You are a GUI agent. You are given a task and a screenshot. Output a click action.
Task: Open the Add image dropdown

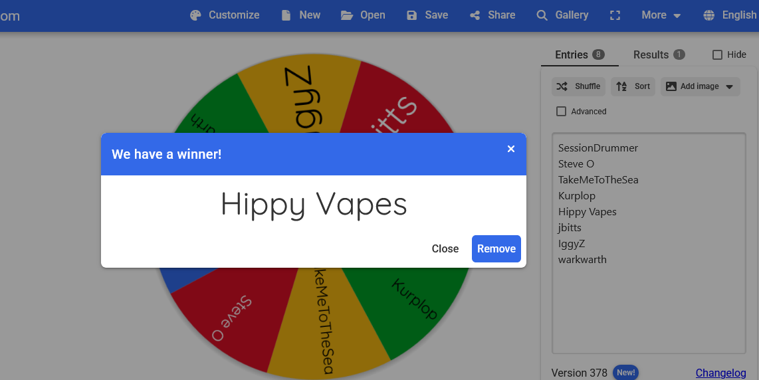[x=700, y=86]
